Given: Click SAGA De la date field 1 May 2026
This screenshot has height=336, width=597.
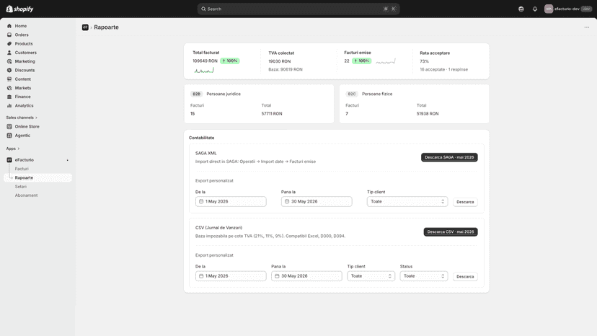Looking at the screenshot, I should coord(231,201).
